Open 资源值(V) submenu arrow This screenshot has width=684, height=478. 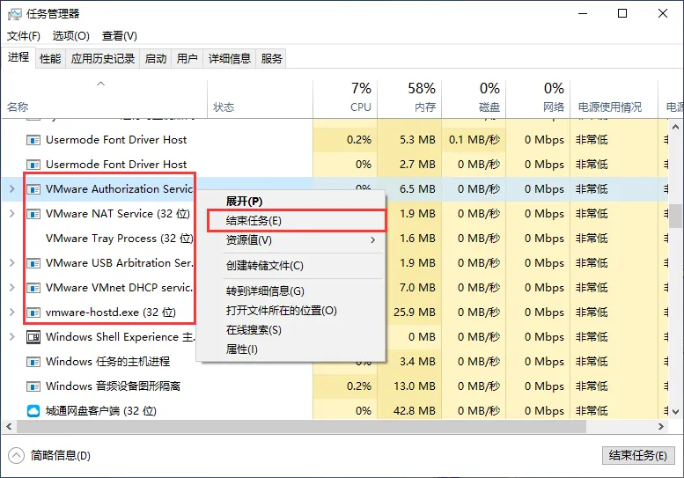tap(373, 239)
